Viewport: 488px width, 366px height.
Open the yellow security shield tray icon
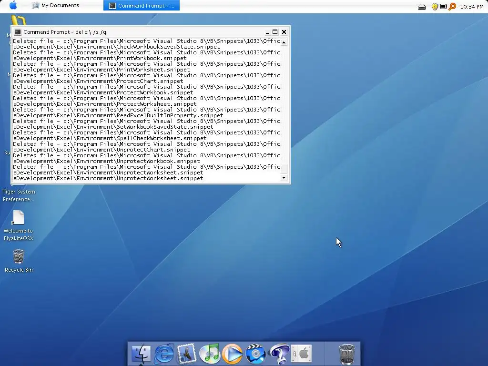435,7
